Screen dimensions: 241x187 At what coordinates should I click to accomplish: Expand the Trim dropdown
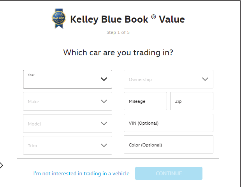(x=67, y=145)
